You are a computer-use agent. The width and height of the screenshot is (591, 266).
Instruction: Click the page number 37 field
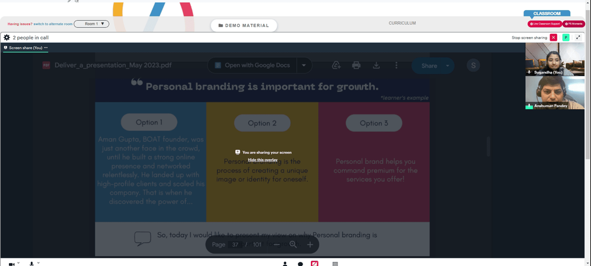[235, 245]
